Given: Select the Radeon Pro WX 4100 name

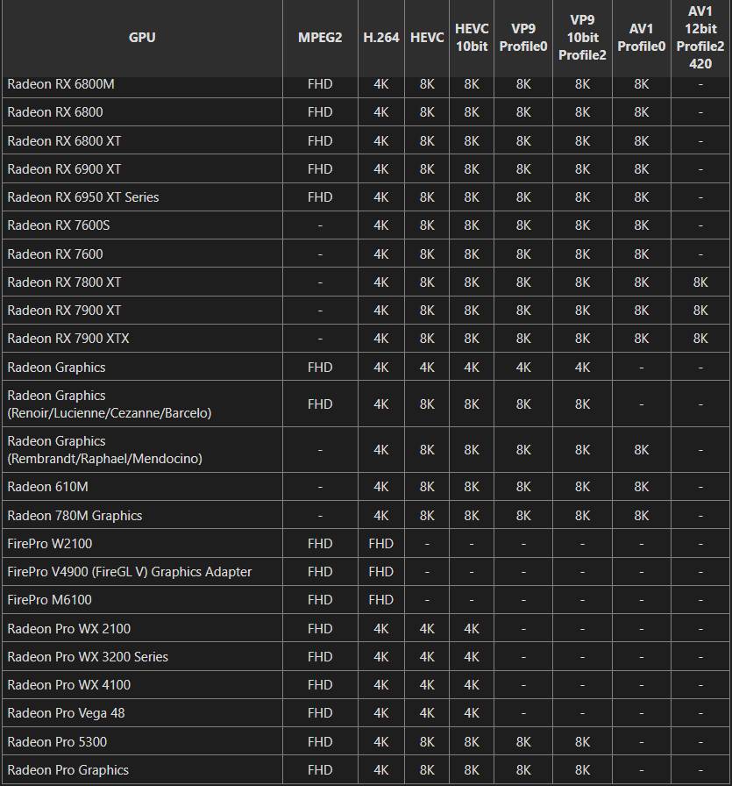Looking at the screenshot, I should click(68, 685).
